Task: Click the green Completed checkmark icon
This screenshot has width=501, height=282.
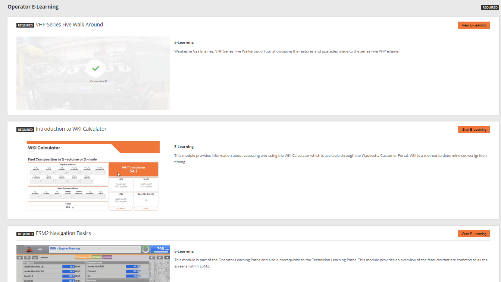Action: tap(96, 69)
